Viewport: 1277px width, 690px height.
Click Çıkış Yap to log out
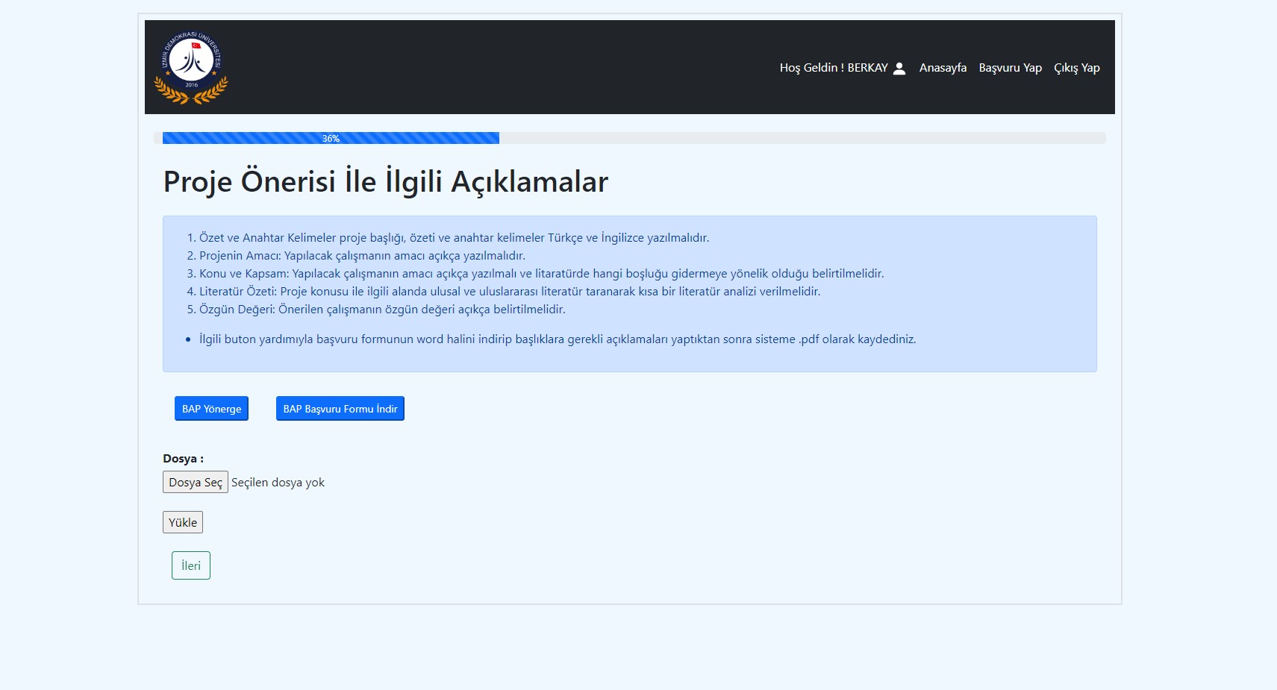point(1076,67)
